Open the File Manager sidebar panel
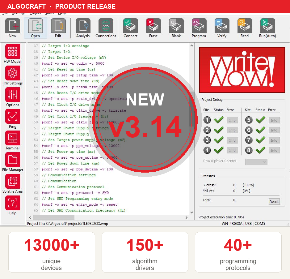290x279 pixels. pos(13,160)
